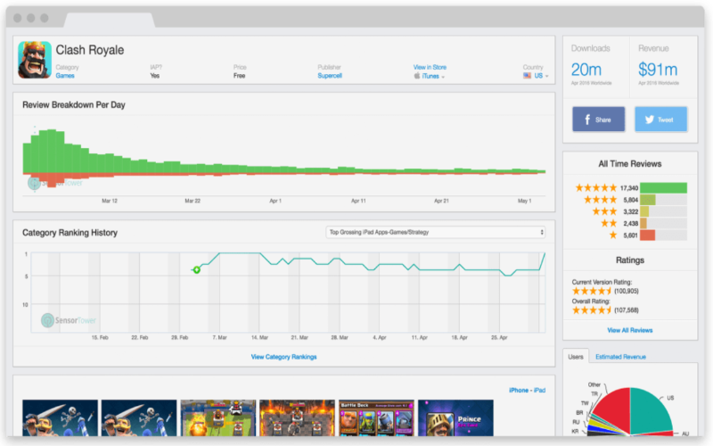Select iPad screenshots link
The width and height of the screenshot is (713, 446).
pos(539,391)
